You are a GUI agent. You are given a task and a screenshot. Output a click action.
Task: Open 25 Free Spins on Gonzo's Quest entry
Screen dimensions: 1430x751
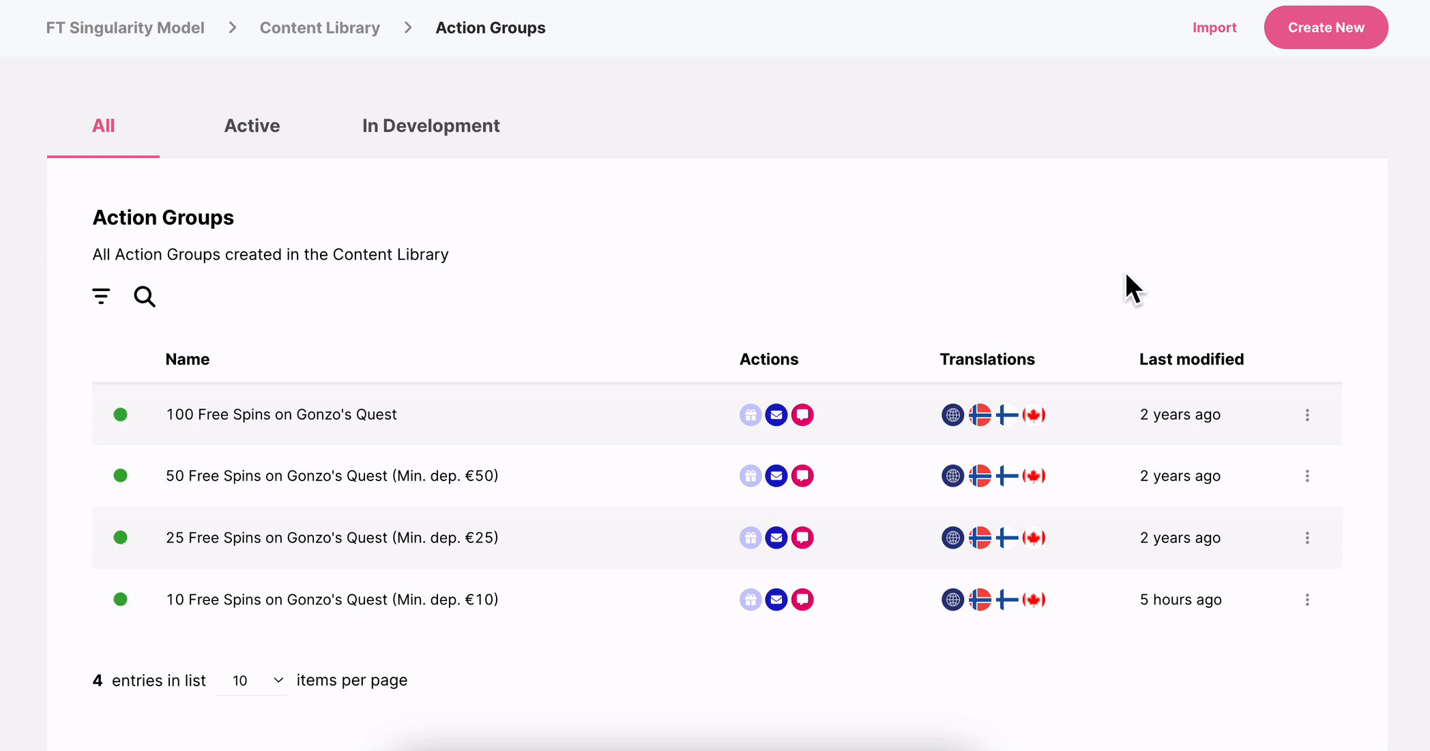point(332,538)
